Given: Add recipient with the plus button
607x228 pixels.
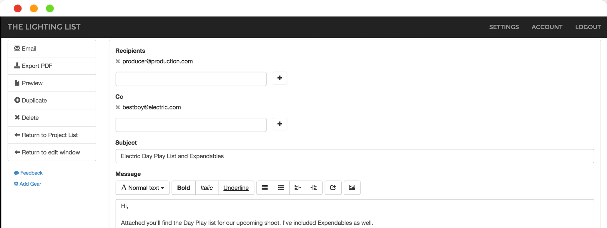Looking at the screenshot, I should (x=280, y=78).
